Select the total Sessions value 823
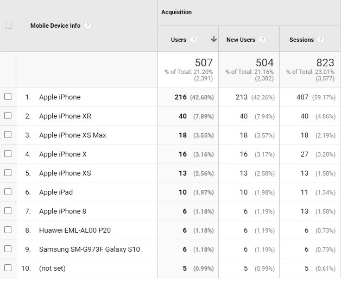This screenshot has height=281, width=341. [x=325, y=63]
